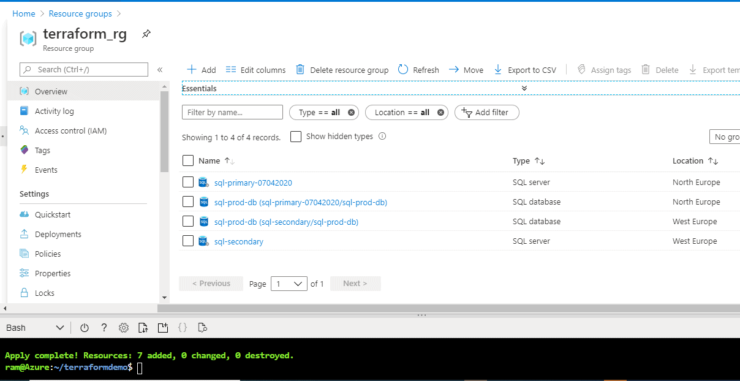
Task: Check the sql-primary-07042020 row checkbox
Action: (x=188, y=182)
